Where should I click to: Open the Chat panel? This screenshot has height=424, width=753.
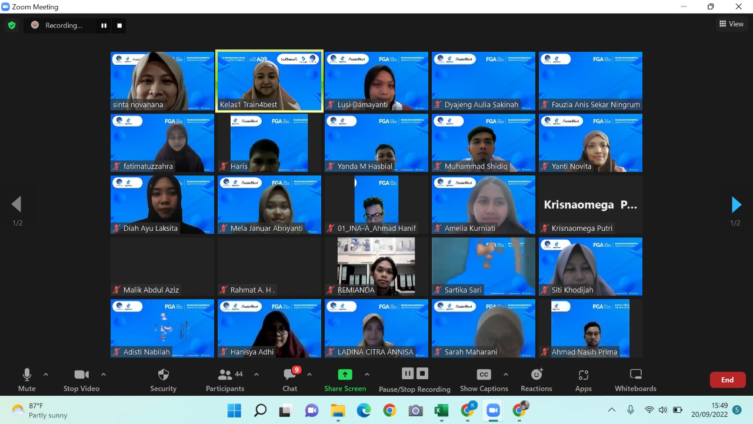(x=289, y=380)
